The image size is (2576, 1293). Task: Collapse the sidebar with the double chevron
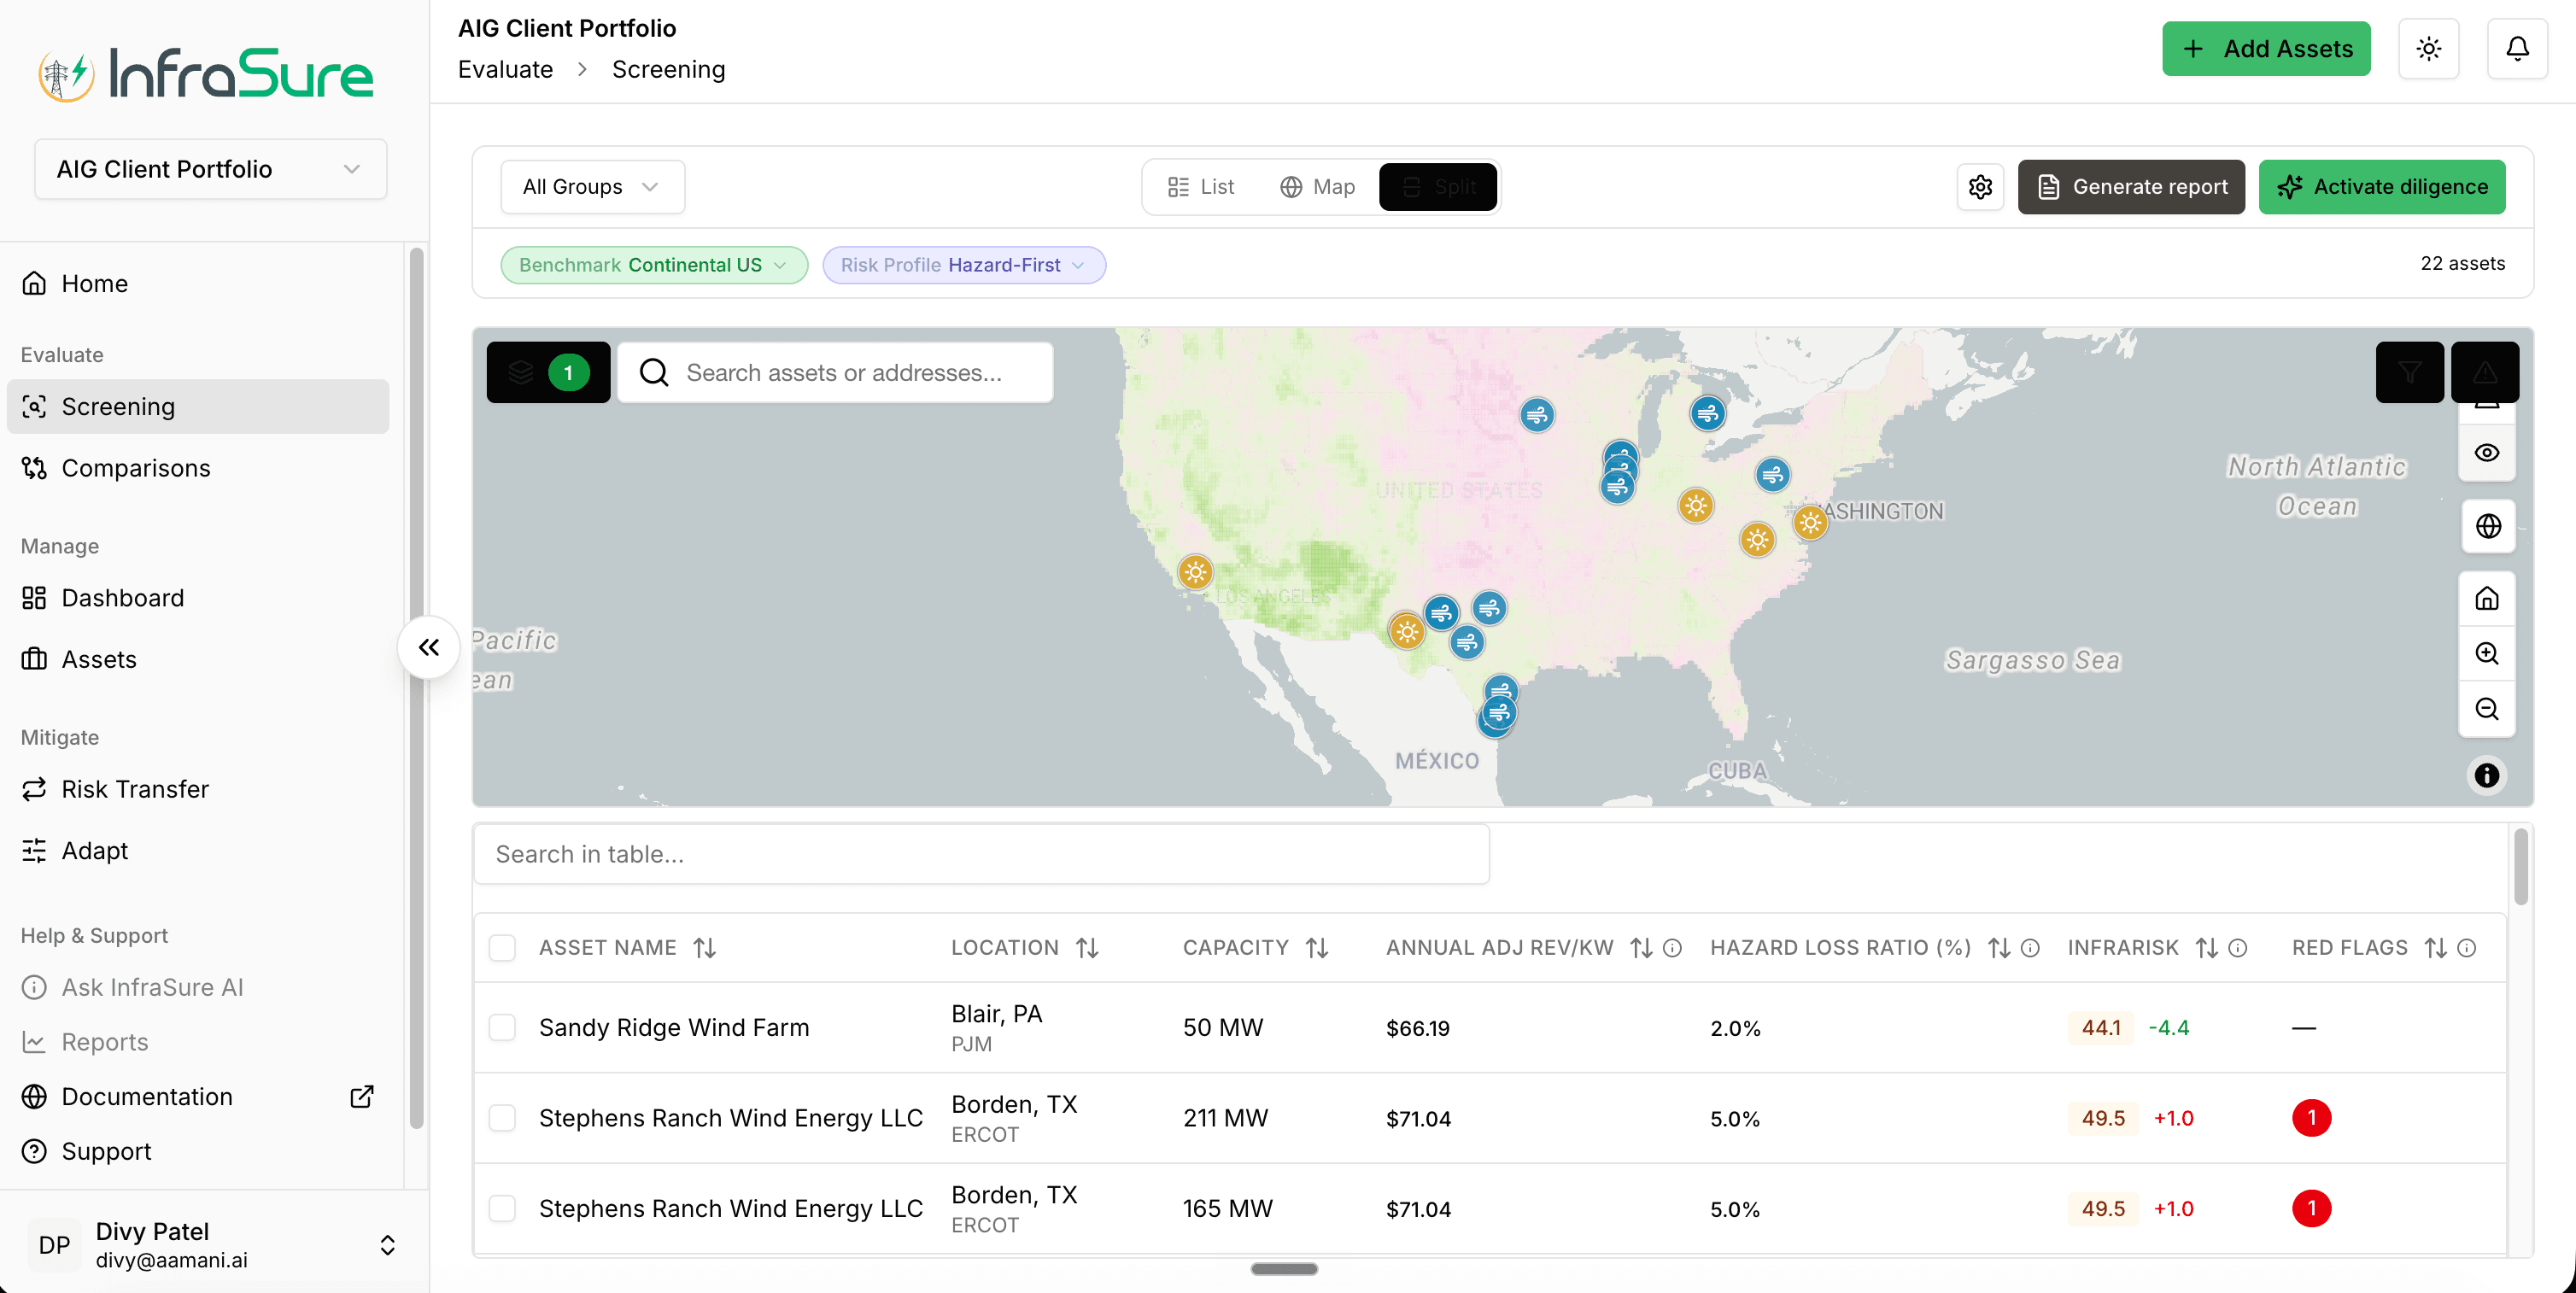point(429,647)
